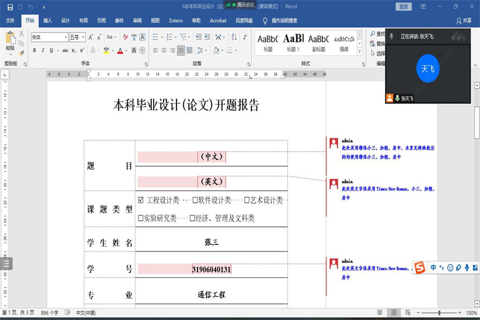Click the Save icon in quick access toolbar
Image resolution: width=480 pixels, height=320 pixels.
(x=8, y=7)
